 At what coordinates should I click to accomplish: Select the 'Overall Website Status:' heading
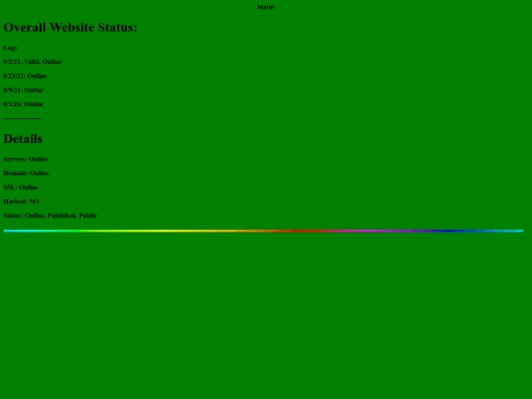(x=70, y=28)
